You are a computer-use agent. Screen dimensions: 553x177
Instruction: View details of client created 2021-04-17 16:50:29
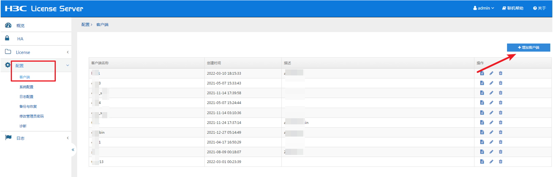point(482,142)
